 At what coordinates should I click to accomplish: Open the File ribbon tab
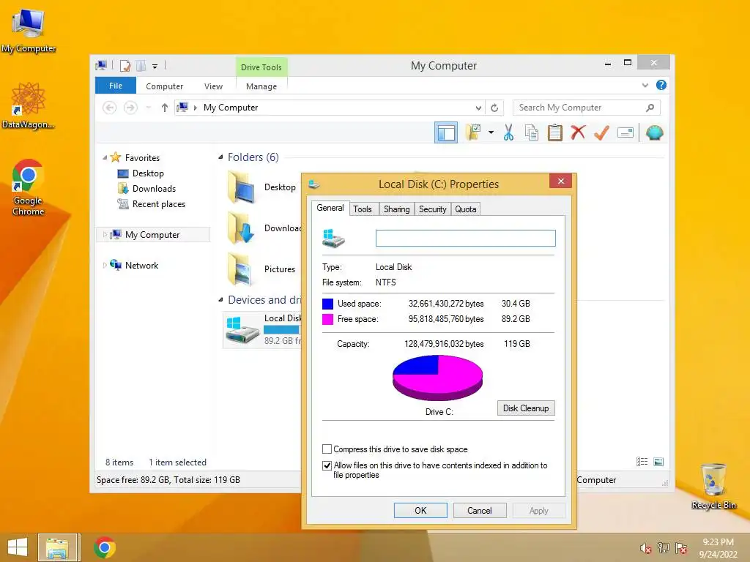(116, 86)
